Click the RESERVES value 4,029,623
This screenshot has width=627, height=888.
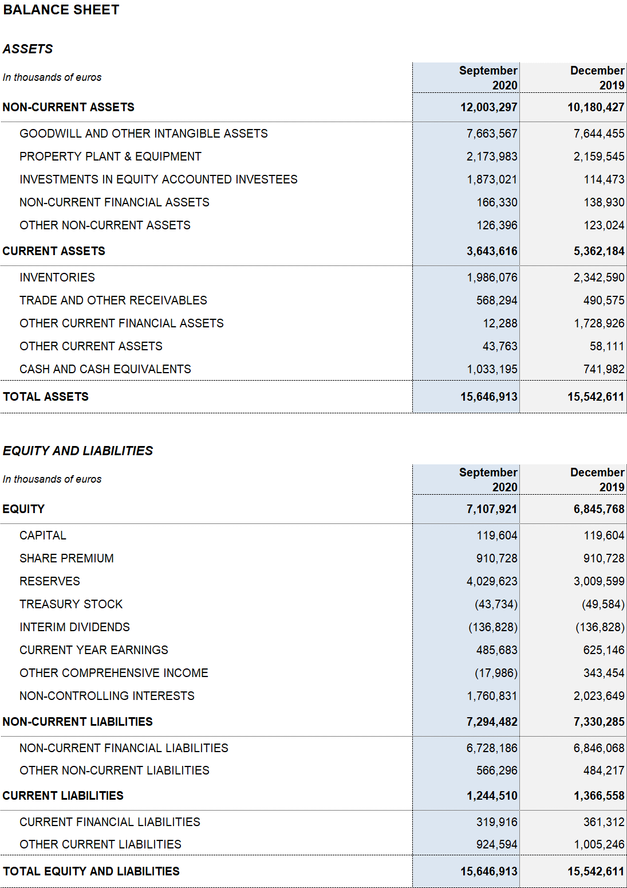[491, 581]
